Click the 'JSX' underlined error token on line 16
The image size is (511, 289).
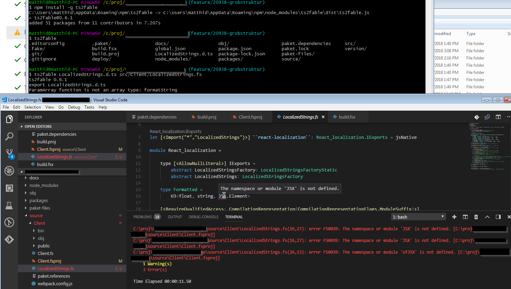click(x=223, y=196)
